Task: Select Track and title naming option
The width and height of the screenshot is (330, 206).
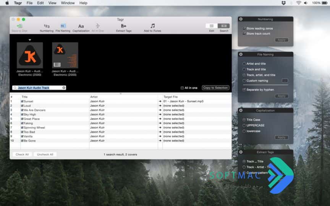Action: click(244, 69)
